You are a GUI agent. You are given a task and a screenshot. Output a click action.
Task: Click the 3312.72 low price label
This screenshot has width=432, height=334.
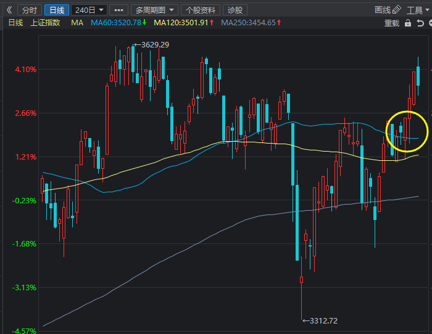pos(320,321)
